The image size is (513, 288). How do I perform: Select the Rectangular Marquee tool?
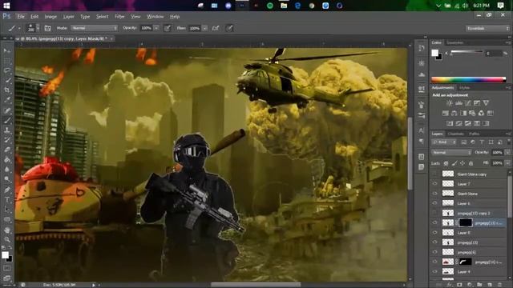point(7,61)
